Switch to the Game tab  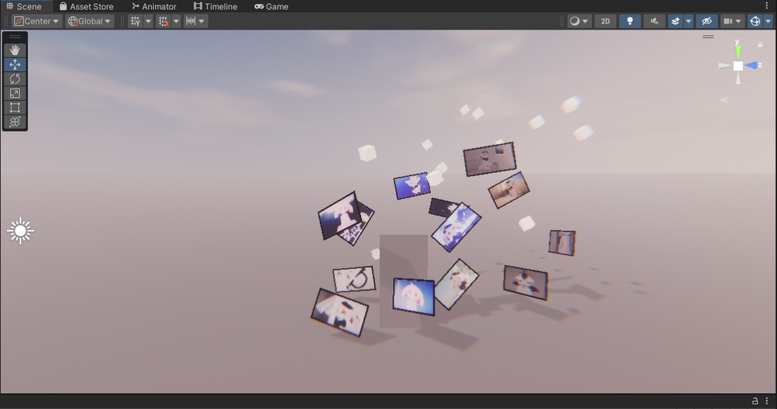point(272,6)
